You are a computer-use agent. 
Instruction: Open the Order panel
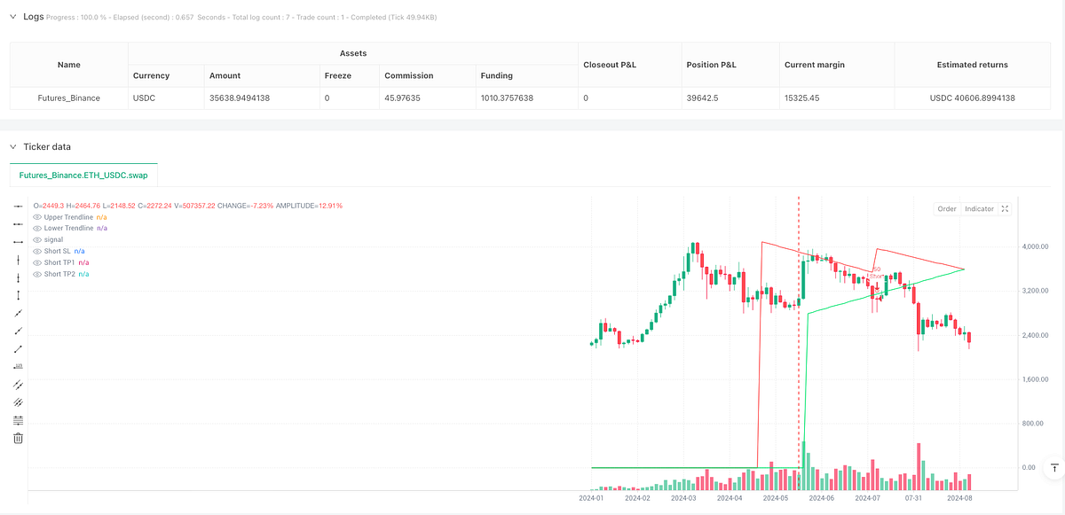click(947, 208)
